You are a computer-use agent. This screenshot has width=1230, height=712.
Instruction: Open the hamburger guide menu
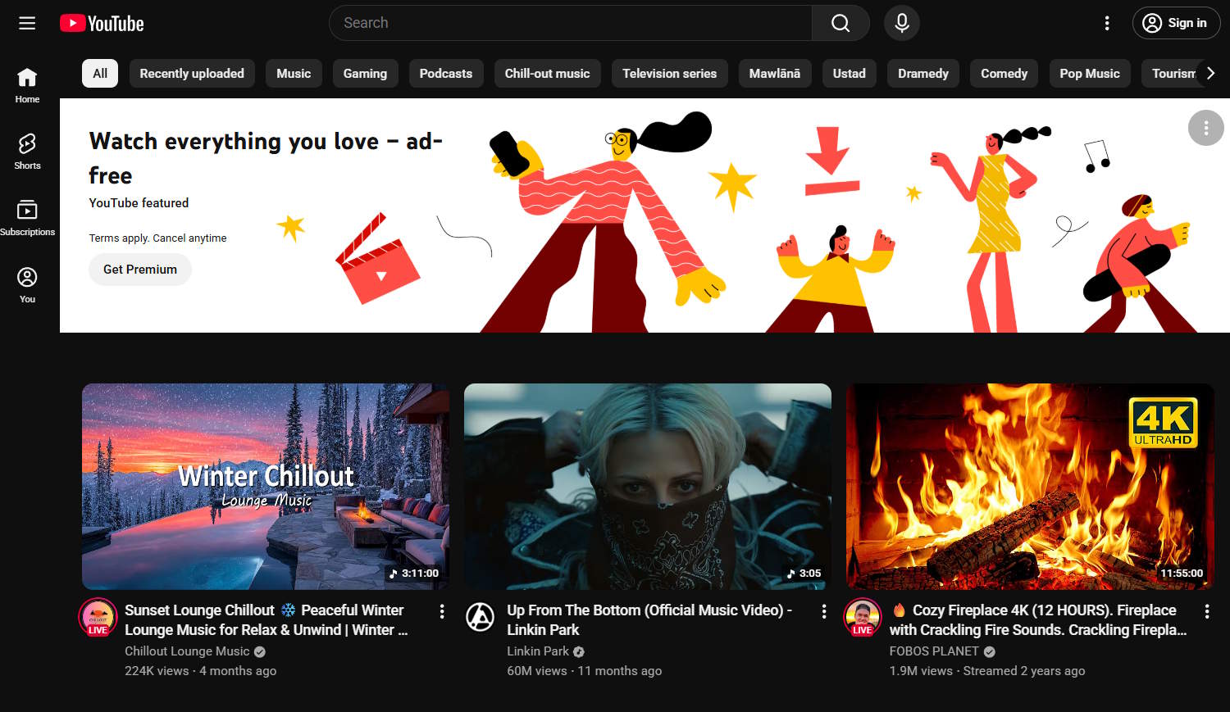pos(27,23)
